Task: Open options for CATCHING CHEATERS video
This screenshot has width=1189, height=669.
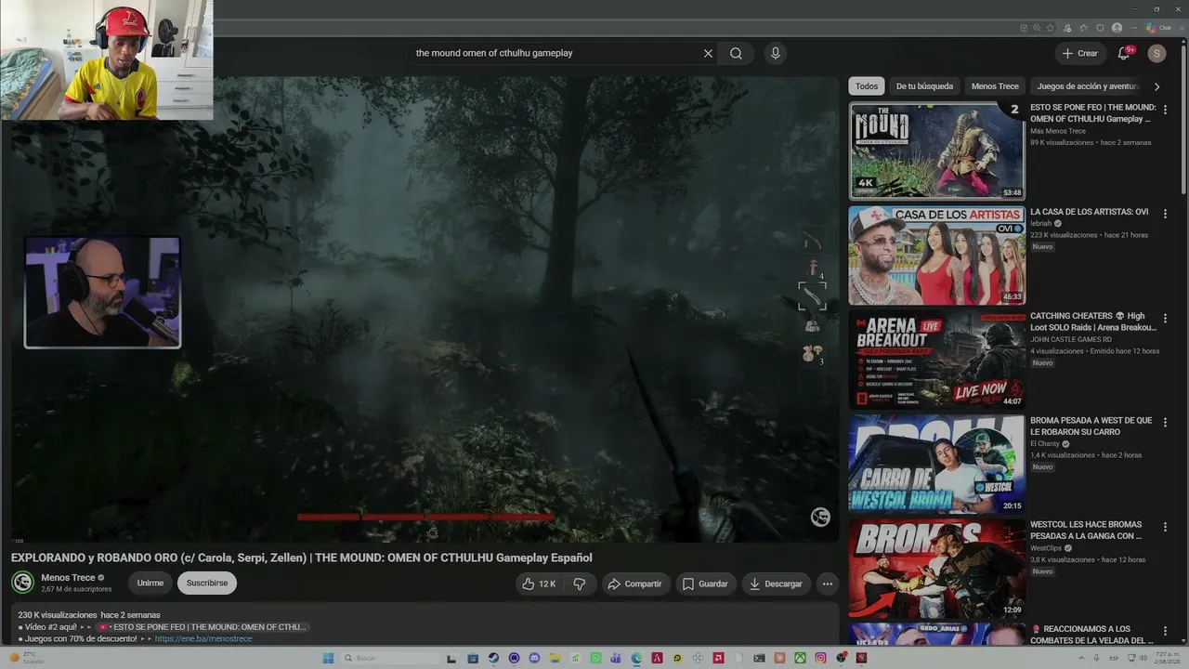Action: tap(1165, 318)
